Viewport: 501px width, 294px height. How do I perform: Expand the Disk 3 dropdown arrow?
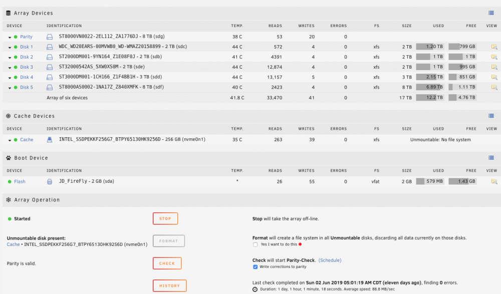[x=10, y=68]
